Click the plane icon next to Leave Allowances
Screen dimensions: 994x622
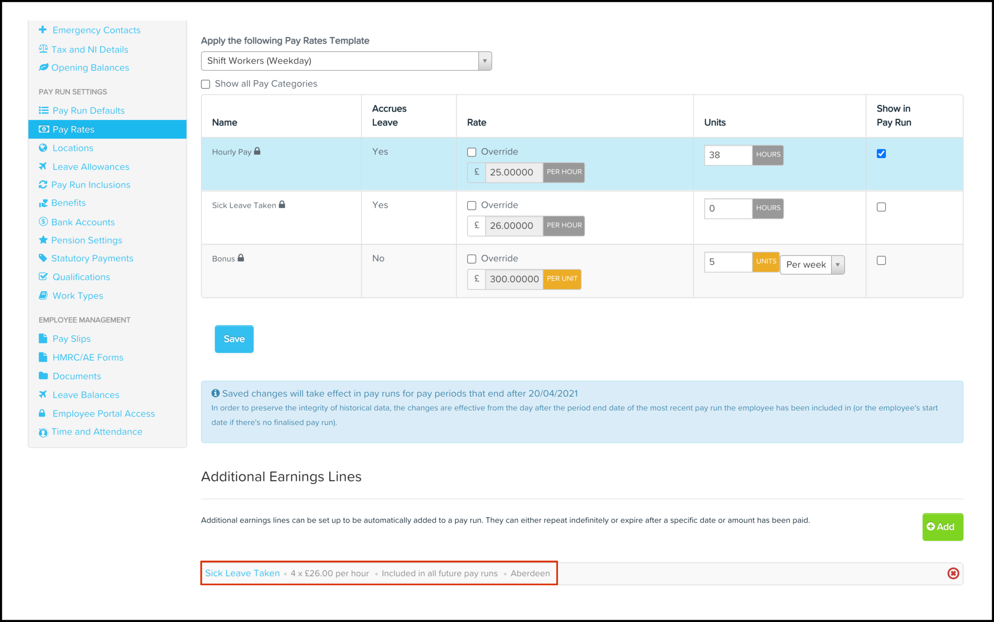43,166
